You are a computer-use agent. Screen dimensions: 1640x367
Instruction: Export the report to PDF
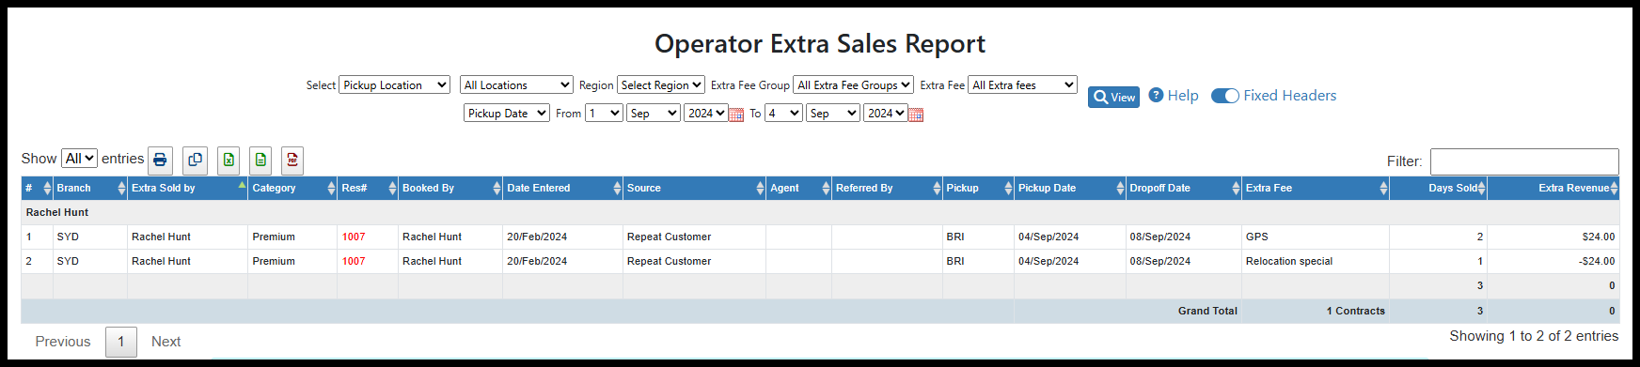[x=292, y=160]
